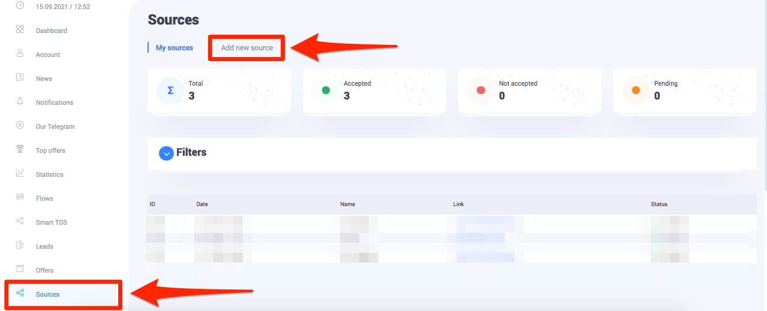Screen dimensions: 767x311
Task: Open Flows from the sidebar
Action: pos(44,198)
